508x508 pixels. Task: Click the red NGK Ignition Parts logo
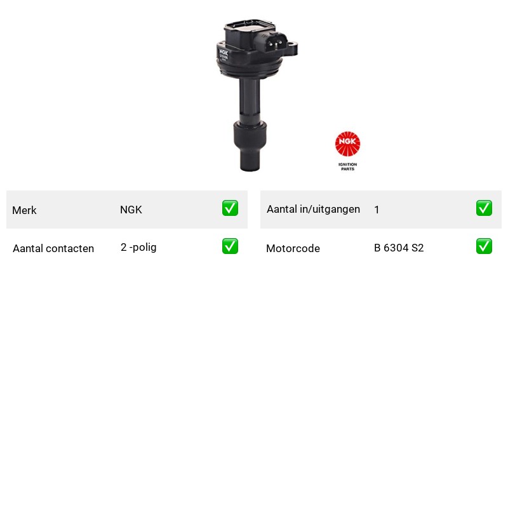pos(347,151)
